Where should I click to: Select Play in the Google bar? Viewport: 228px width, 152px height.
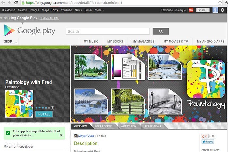tap(55, 10)
